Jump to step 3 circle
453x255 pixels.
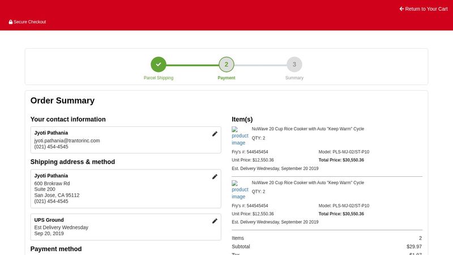pos(294,65)
